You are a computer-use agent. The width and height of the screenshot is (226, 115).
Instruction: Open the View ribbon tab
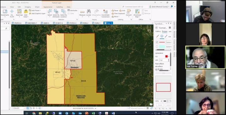[12, 7]
